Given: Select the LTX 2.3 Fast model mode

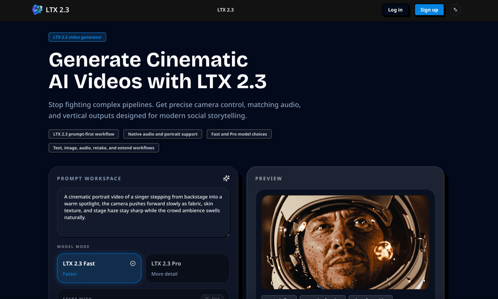Looking at the screenshot, I should pos(99,268).
